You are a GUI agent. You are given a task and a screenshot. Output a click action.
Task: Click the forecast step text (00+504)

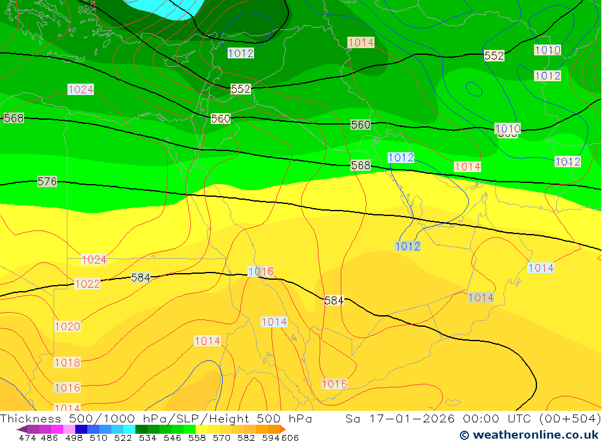569,418
